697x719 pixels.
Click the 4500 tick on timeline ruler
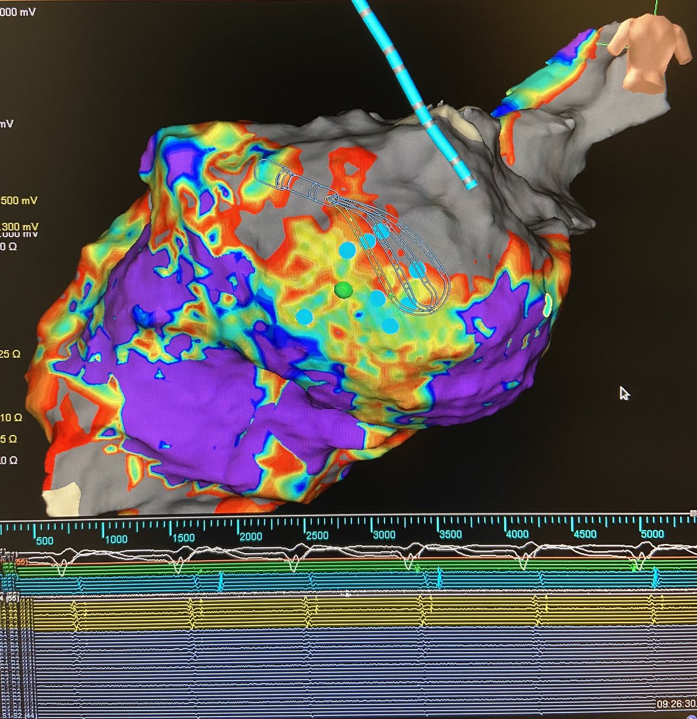(x=585, y=534)
